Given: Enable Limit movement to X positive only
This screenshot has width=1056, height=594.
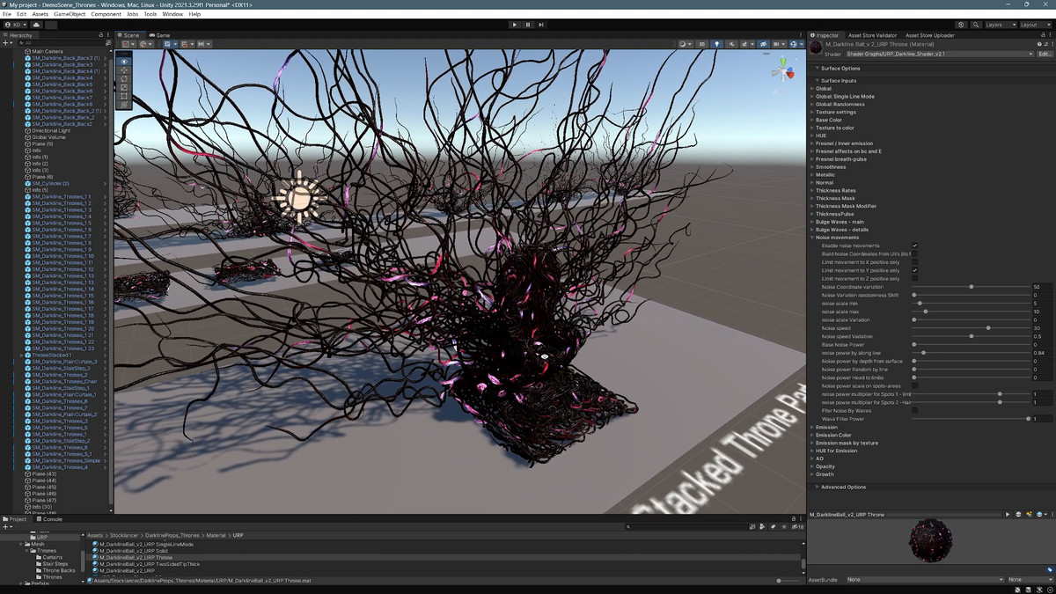Looking at the screenshot, I should pos(915,262).
